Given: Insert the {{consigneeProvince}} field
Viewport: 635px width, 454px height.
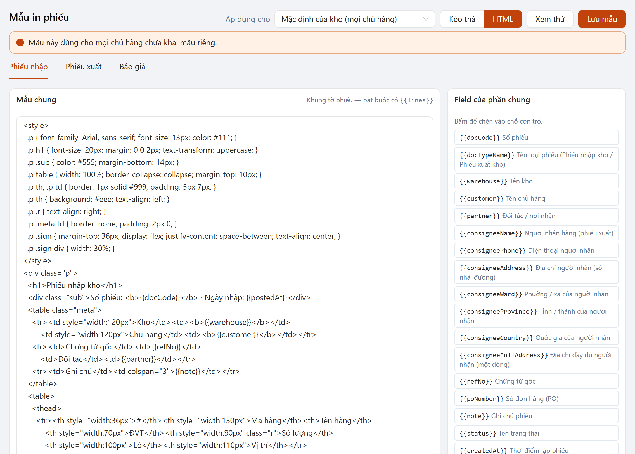Looking at the screenshot, I should coord(536,316).
